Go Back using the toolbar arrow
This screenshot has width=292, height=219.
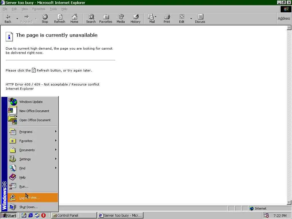(8, 19)
